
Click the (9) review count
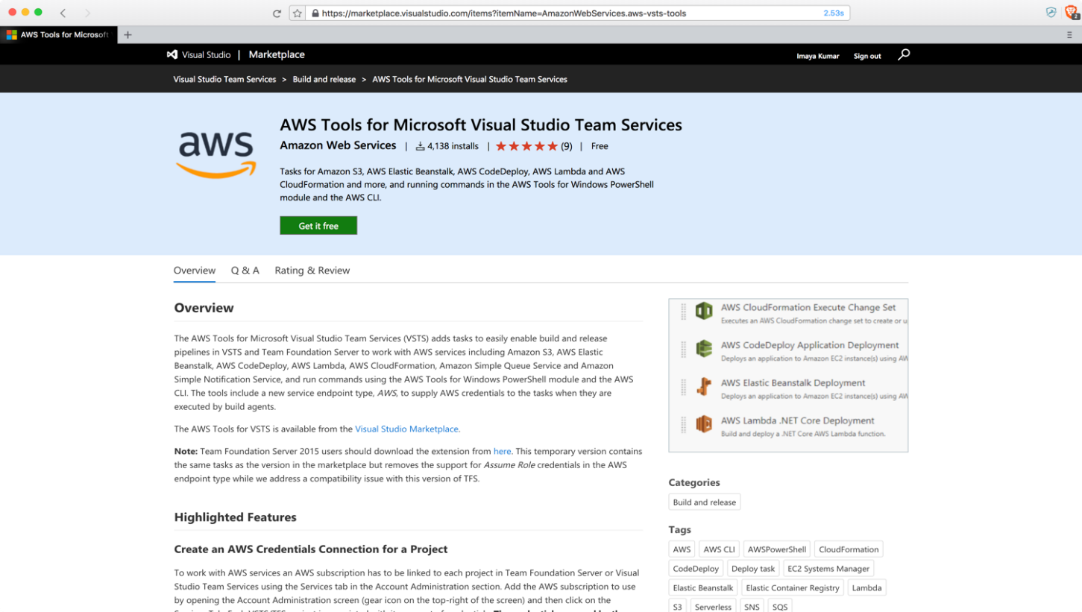[x=567, y=146]
